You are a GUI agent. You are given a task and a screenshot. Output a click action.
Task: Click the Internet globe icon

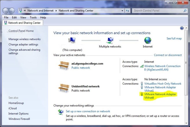[148, 40]
